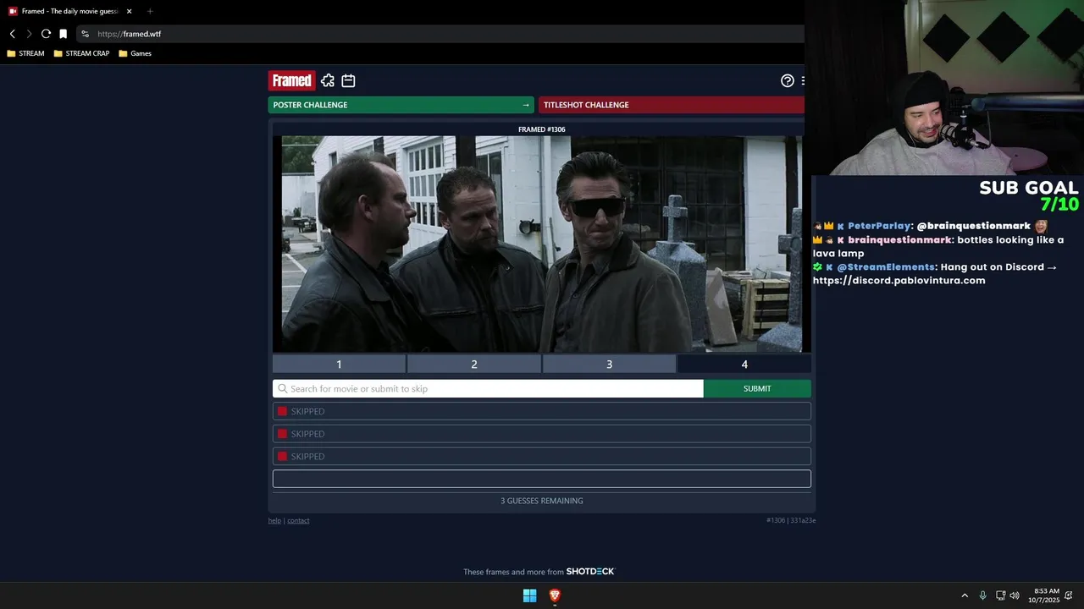Open TITLESHOT CHALLENGE
The image size is (1084, 609).
pyautogui.click(x=671, y=105)
